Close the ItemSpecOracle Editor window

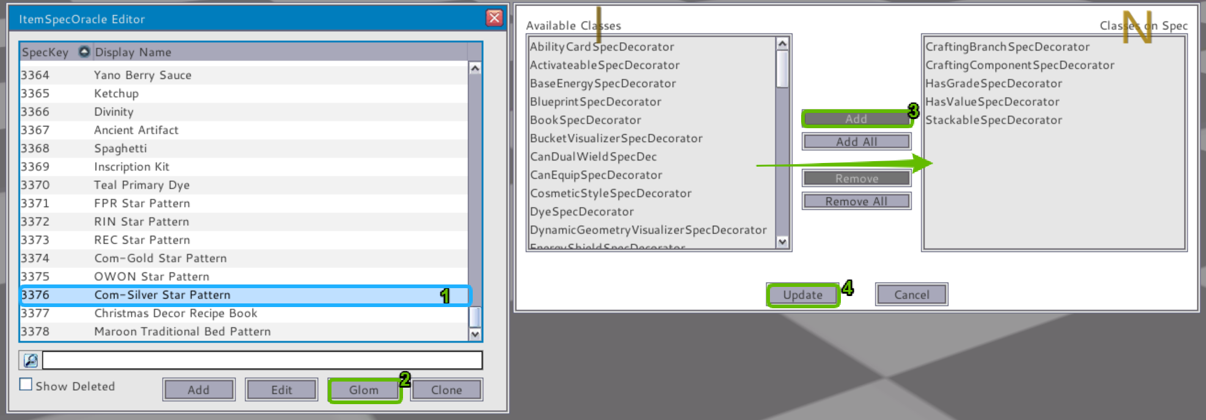tap(494, 18)
